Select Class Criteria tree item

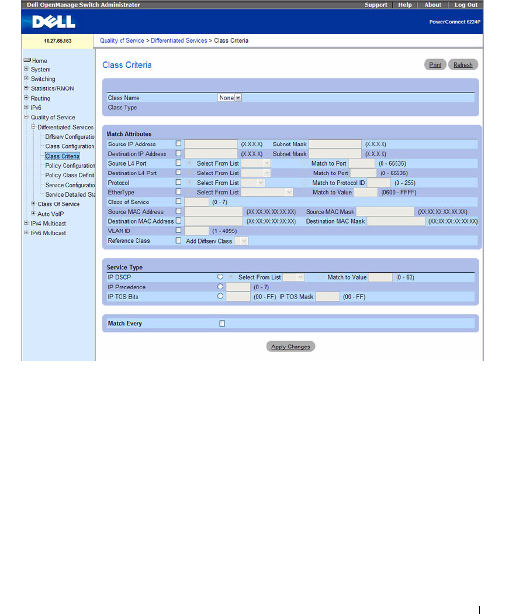coord(62,156)
